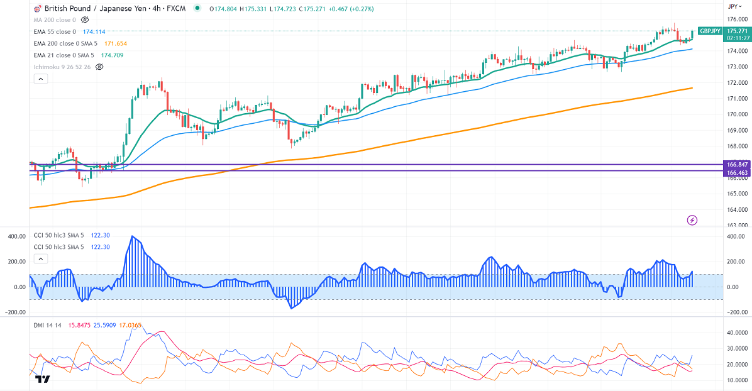
Task: Click the DMI value 15.8475
Action: [x=79, y=325]
